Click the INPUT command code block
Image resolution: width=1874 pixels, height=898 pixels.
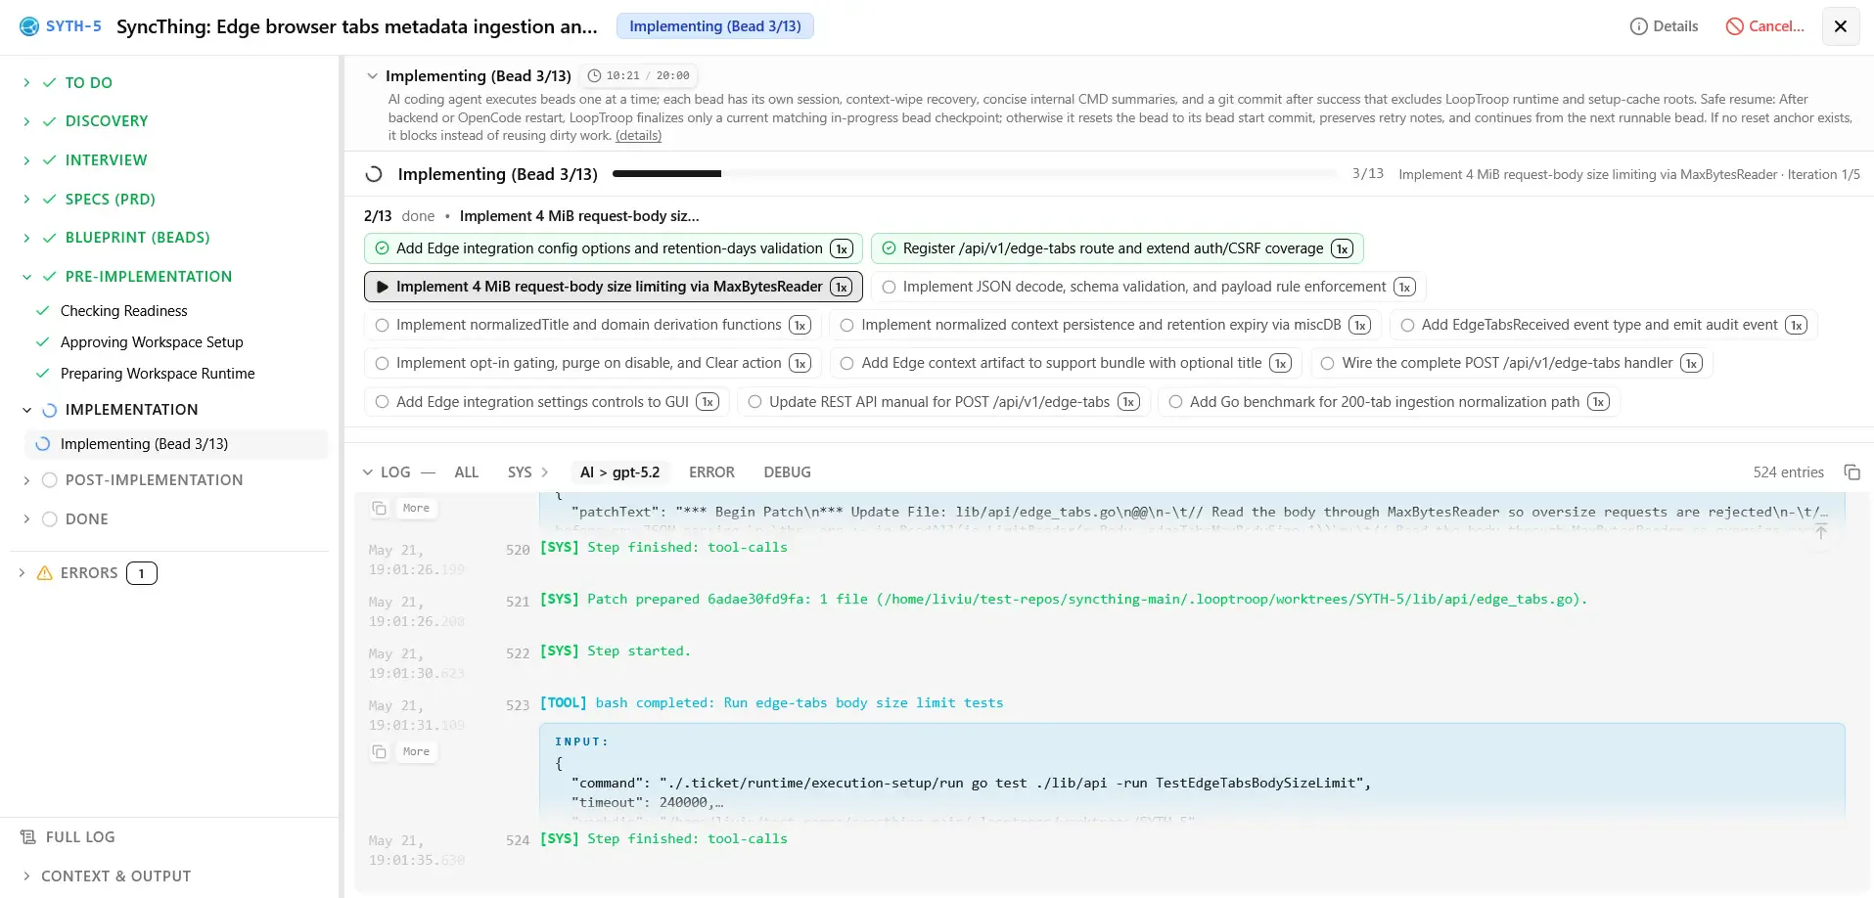1192,771
